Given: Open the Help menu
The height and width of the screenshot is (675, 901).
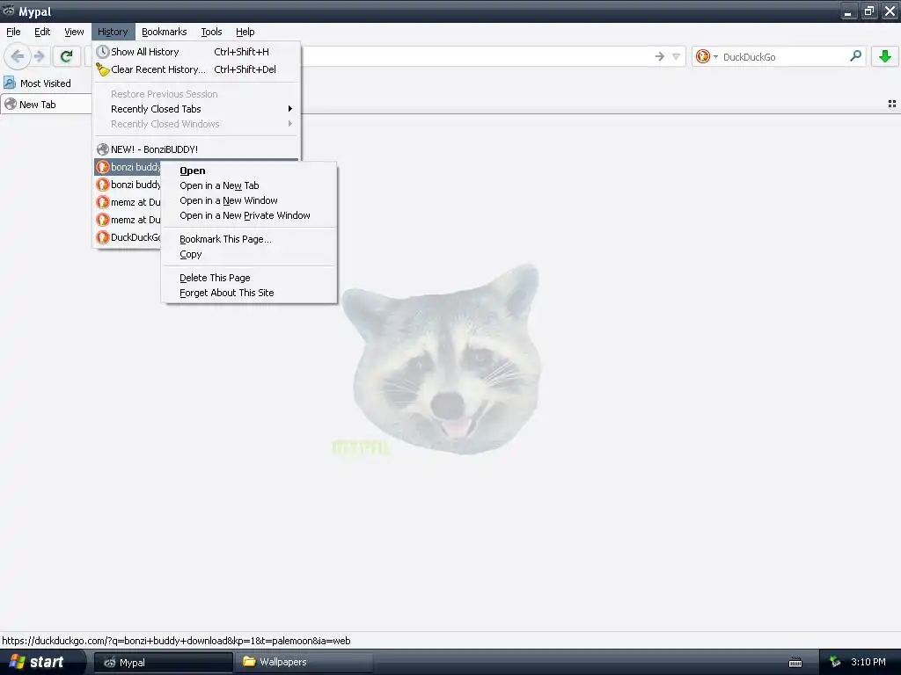Looking at the screenshot, I should (245, 32).
